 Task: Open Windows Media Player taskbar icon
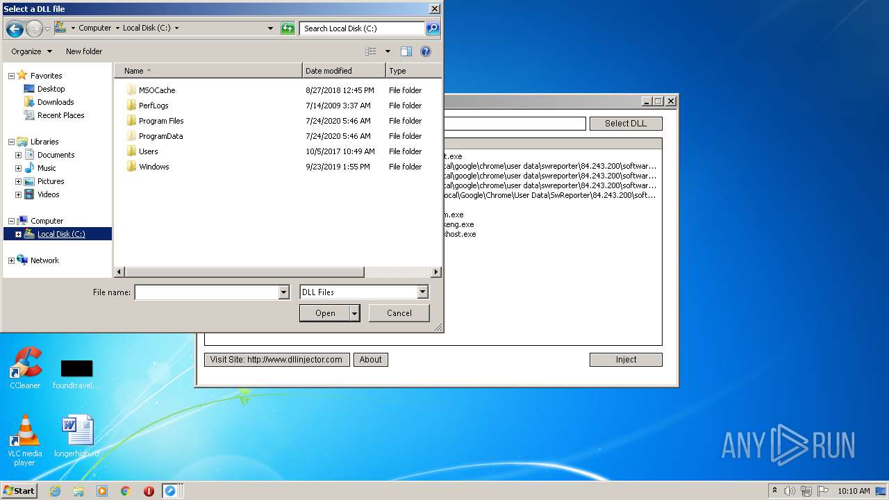[x=102, y=491]
